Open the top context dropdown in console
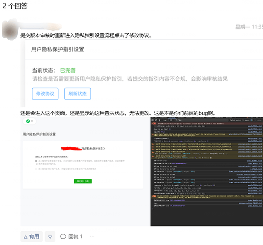 point(166,120)
